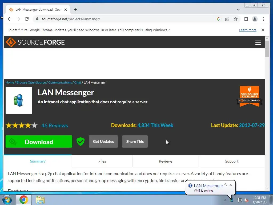Viewport: 273px width, 205px height.
Task: Bookmark this page with the star
Action: 236,19
